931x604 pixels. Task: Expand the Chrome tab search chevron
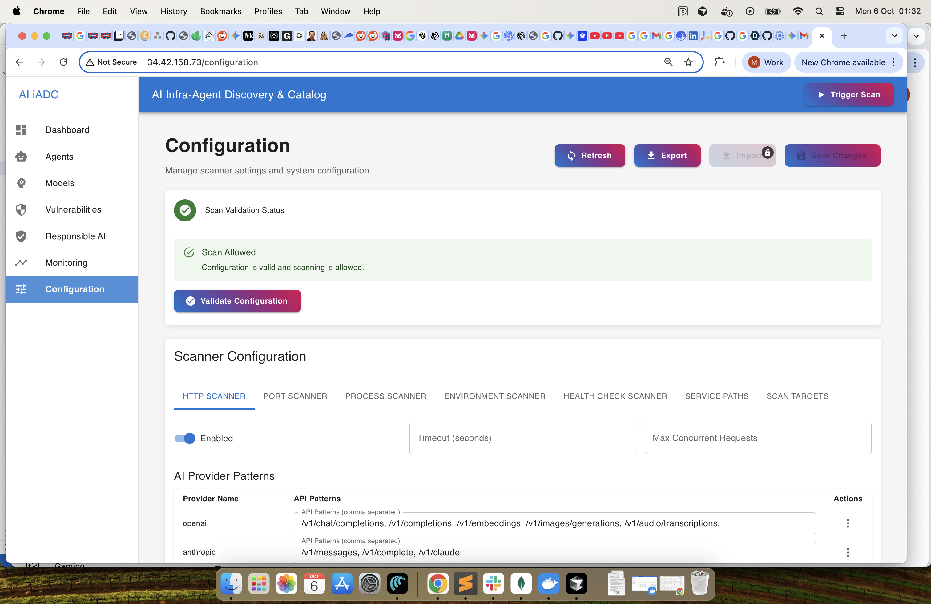tap(894, 36)
